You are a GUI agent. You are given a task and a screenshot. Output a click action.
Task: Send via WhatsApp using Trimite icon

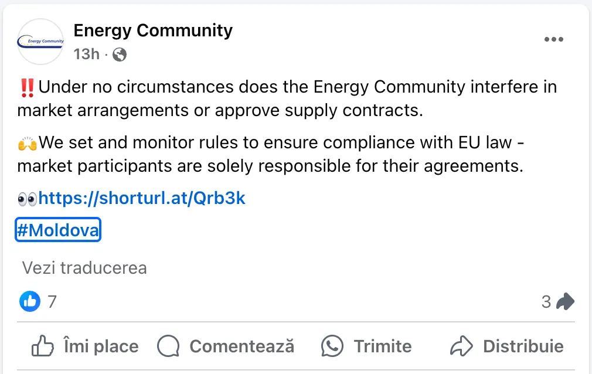tap(332, 346)
